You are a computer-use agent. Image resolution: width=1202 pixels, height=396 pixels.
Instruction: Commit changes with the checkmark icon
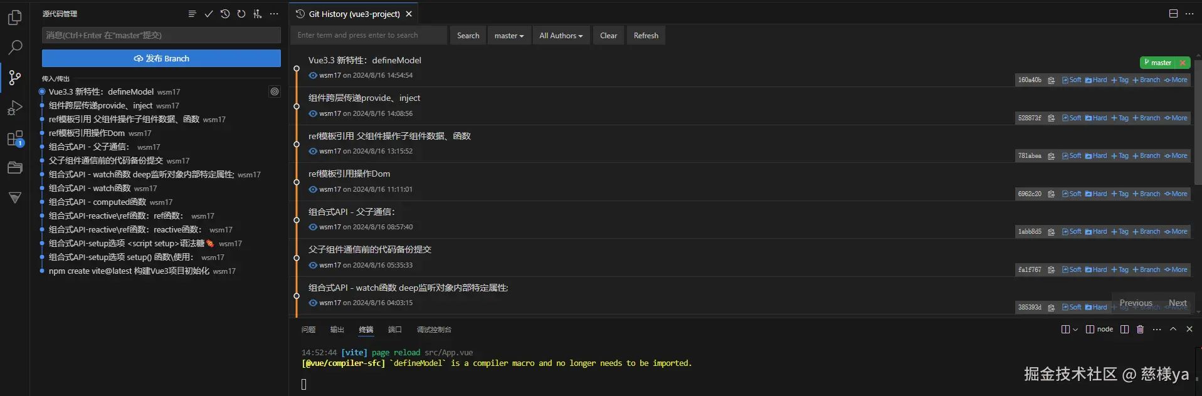tap(209, 14)
